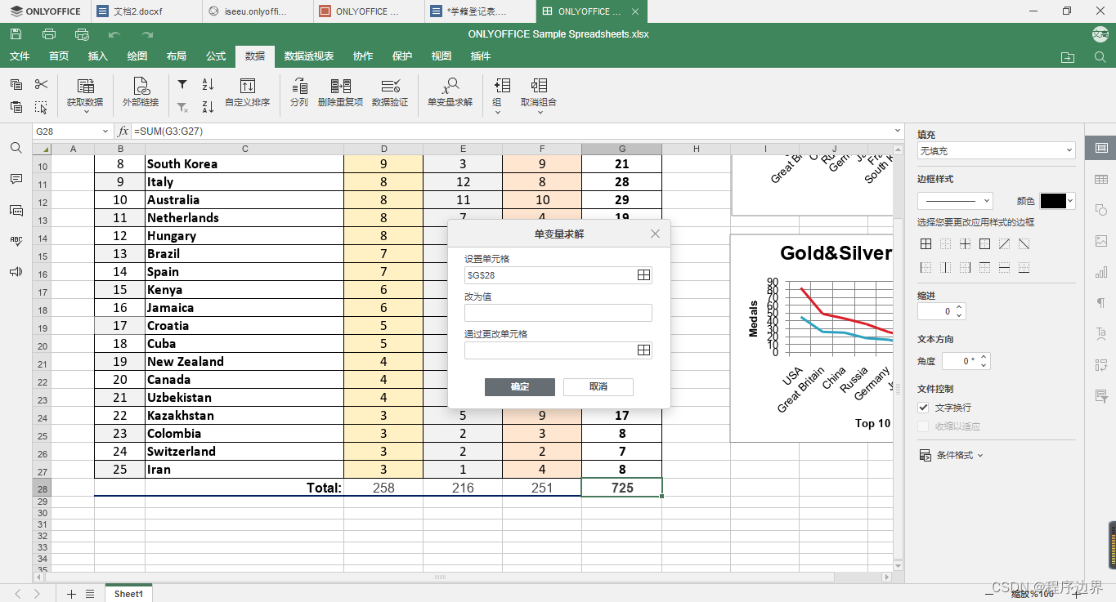The width and height of the screenshot is (1116, 602).
Task: Open text art settings in right sidebar
Action: (1100, 334)
